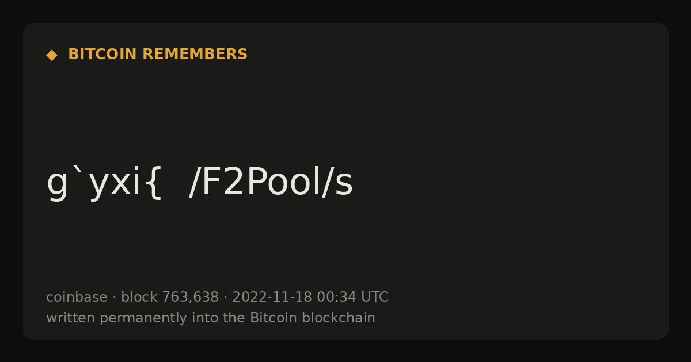Click the Bitcoin blockchain words in caption
This screenshot has height=362, width=691.
pyautogui.click(x=313, y=318)
